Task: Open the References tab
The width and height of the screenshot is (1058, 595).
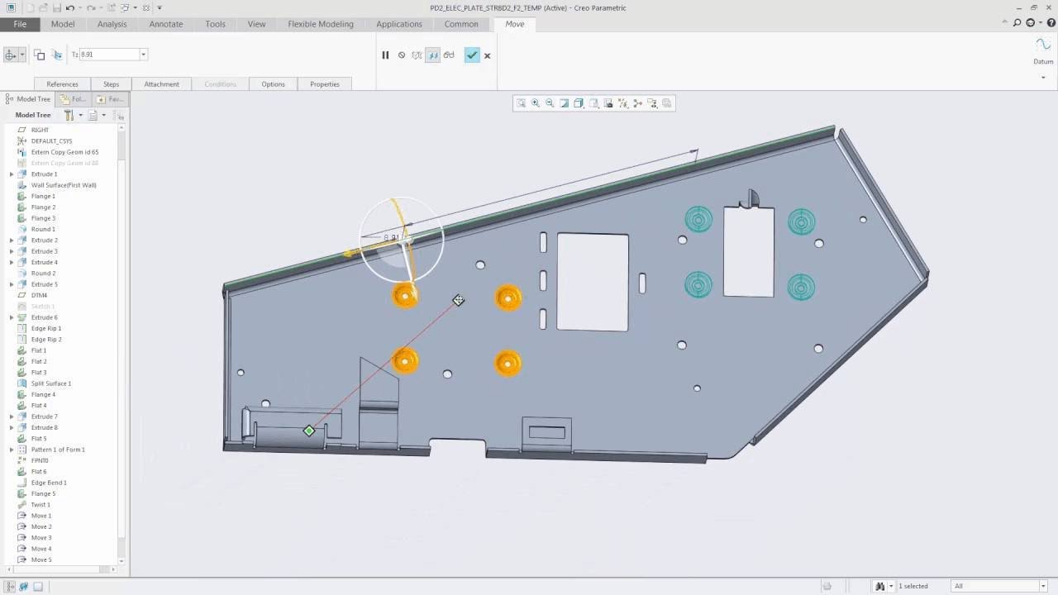Action: (x=62, y=83)
